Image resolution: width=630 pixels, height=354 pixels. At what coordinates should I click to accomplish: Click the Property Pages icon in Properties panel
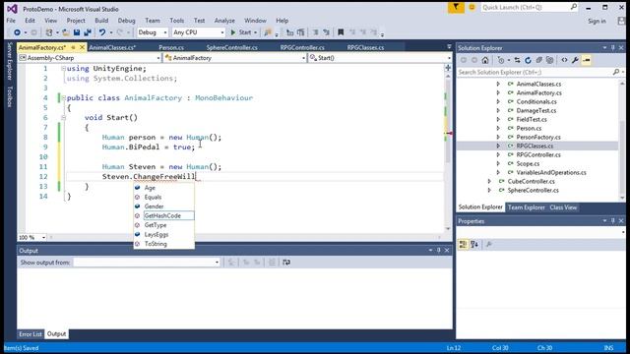pyautogui.click(x=489, y=244)
